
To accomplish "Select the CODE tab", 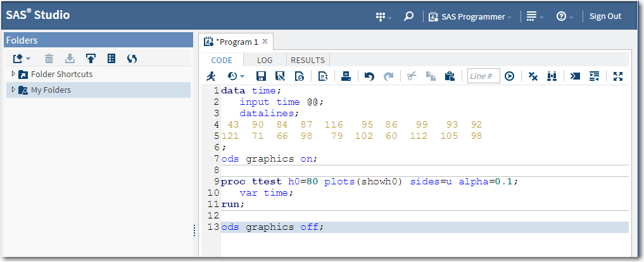I will click(x=222, y=60).
